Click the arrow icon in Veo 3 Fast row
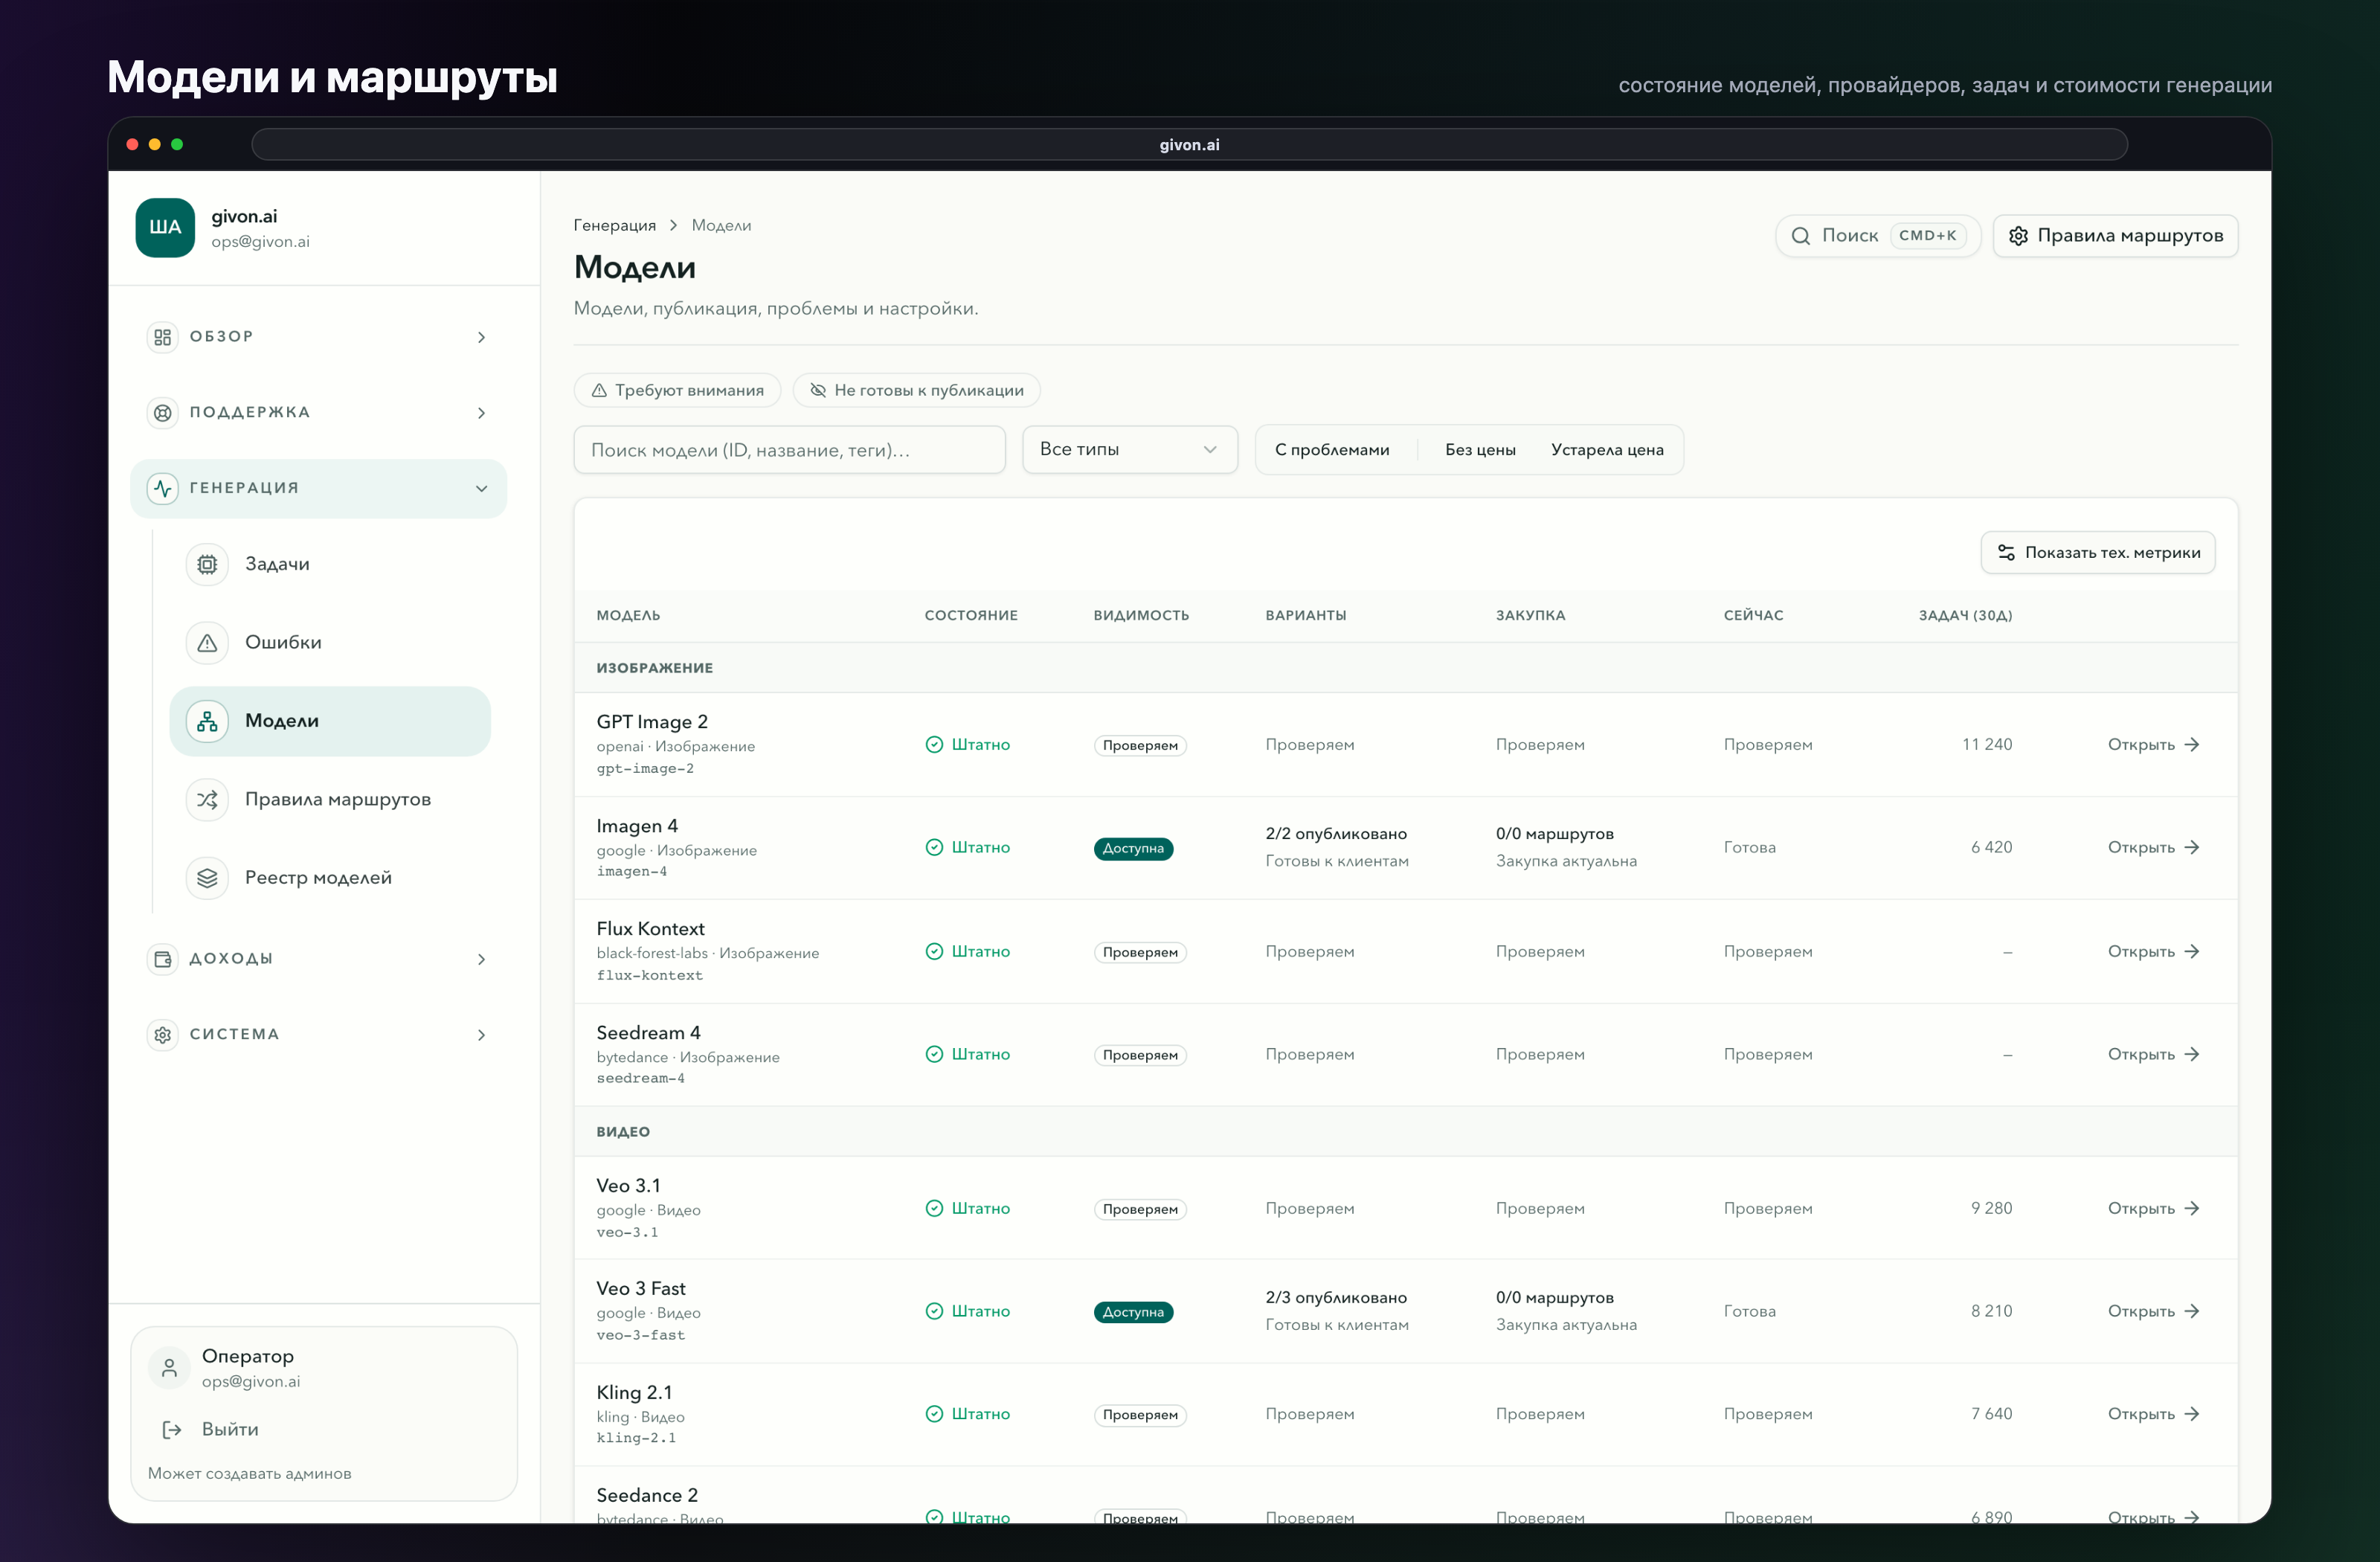 click(x=2192, y=1312)
